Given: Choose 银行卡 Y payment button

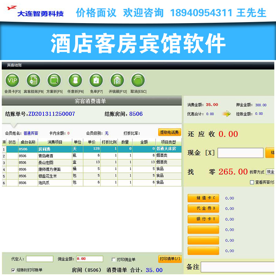Looking at the screenshot, I should coord(203,219).
